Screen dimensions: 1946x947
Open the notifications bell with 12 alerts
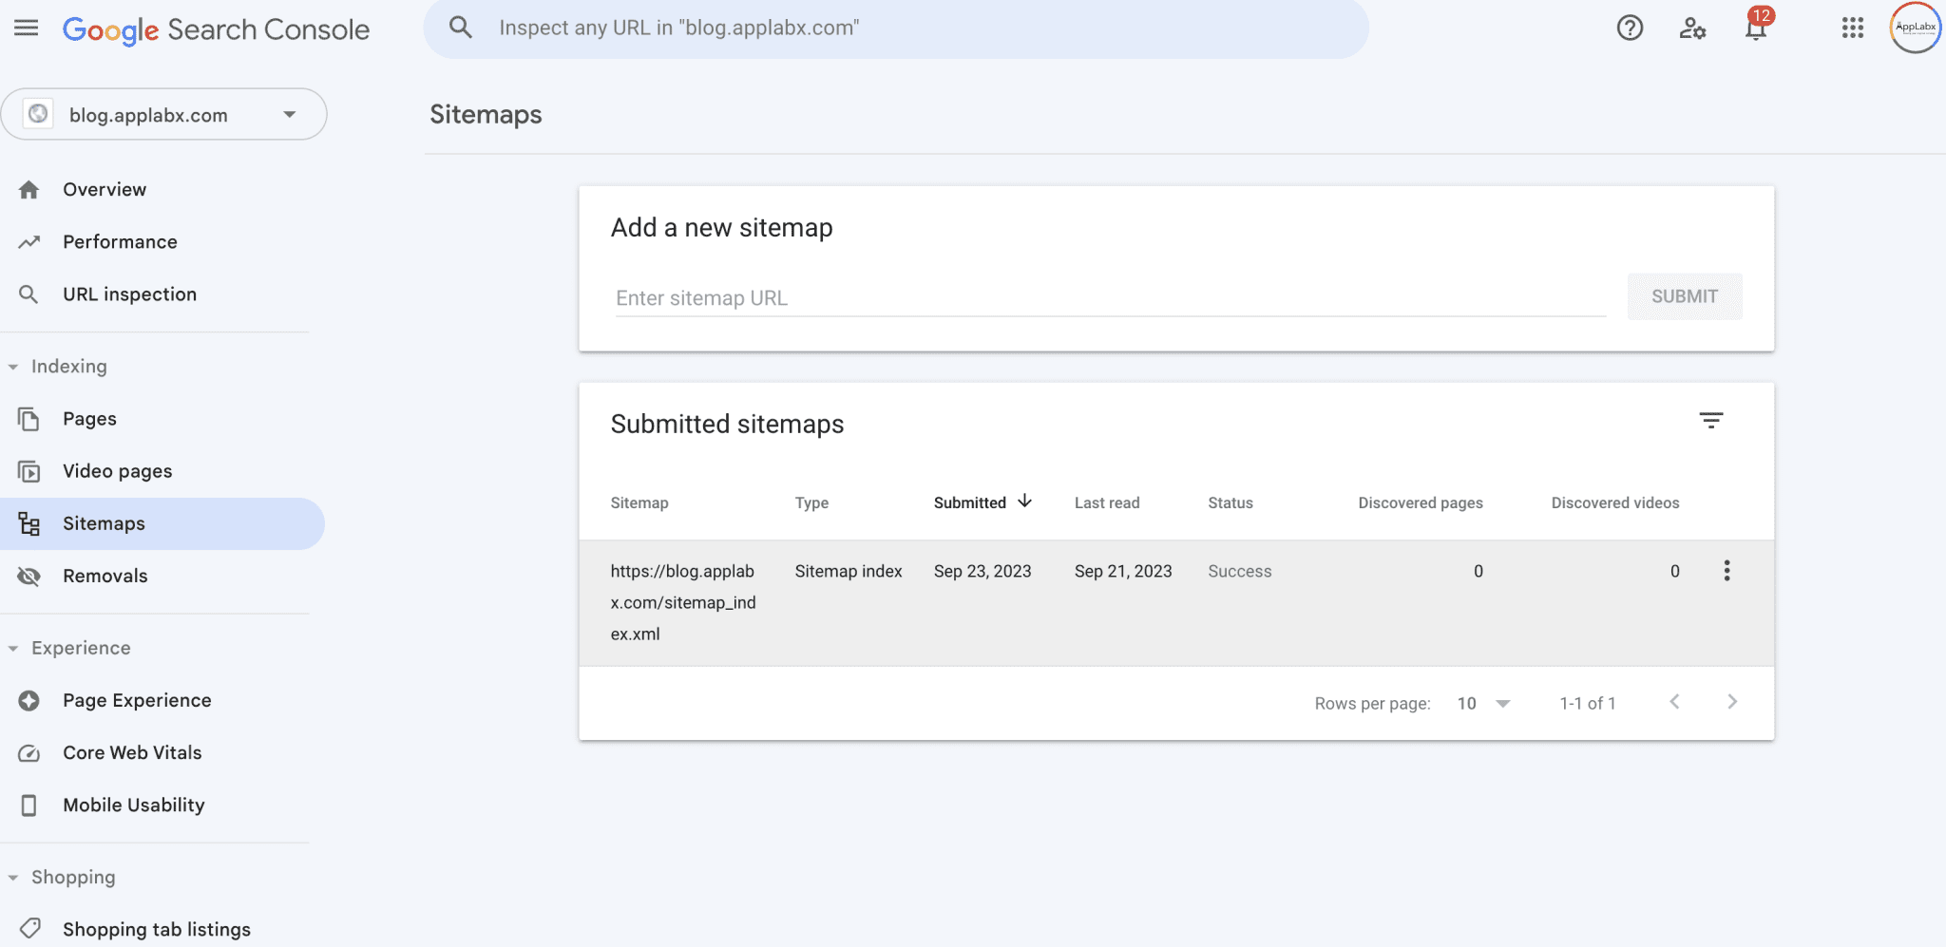[1755, 28]
